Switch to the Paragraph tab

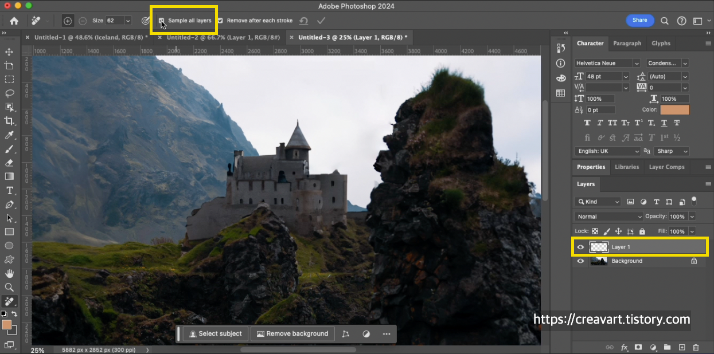pyautogui.click(x=627, y=44)
